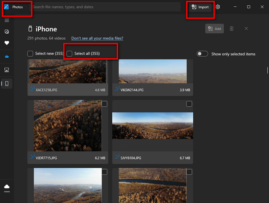Click the iCloud storage icon at sidebar bottom
This screenshot has width=269, height=203.
[7, 187]
